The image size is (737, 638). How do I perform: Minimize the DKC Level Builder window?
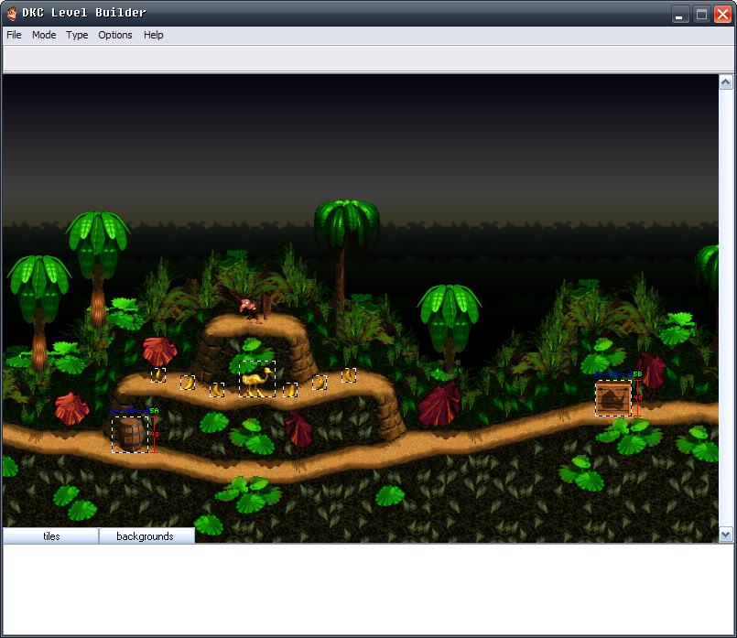click(680, 14)
